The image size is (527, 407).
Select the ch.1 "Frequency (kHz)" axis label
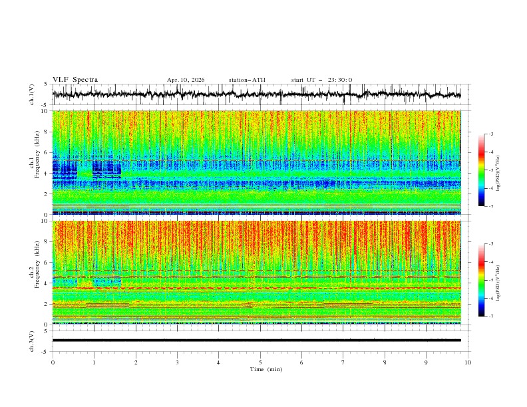(37, 153)
